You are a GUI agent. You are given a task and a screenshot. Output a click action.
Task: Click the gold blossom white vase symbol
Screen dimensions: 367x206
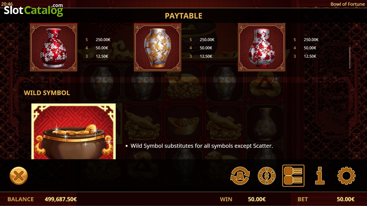158,47
